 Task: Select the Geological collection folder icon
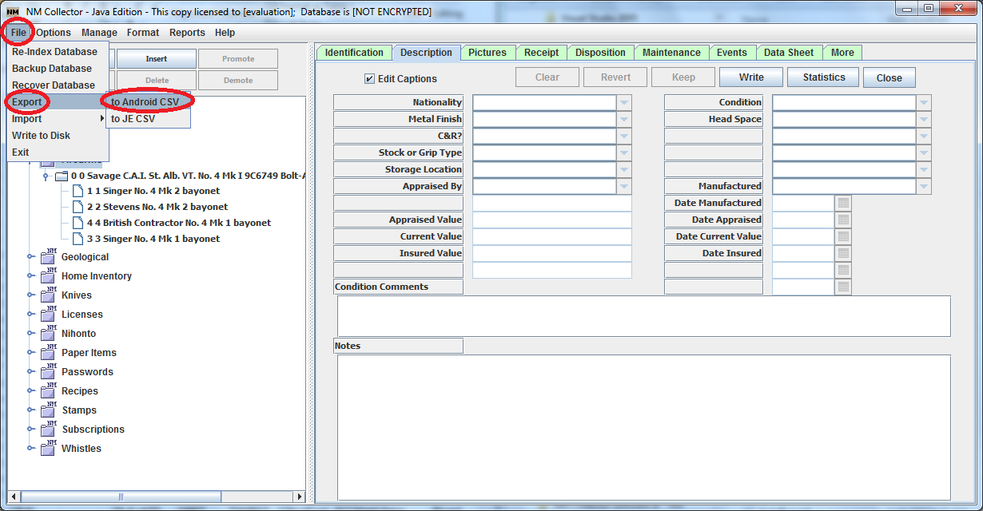(47, 256)
